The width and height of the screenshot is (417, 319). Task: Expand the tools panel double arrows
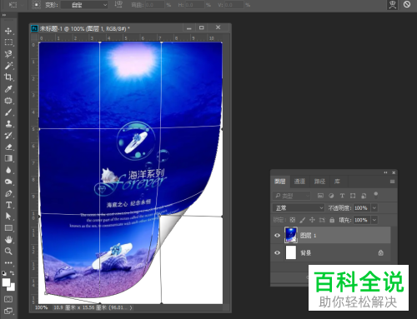click(4, 15)
